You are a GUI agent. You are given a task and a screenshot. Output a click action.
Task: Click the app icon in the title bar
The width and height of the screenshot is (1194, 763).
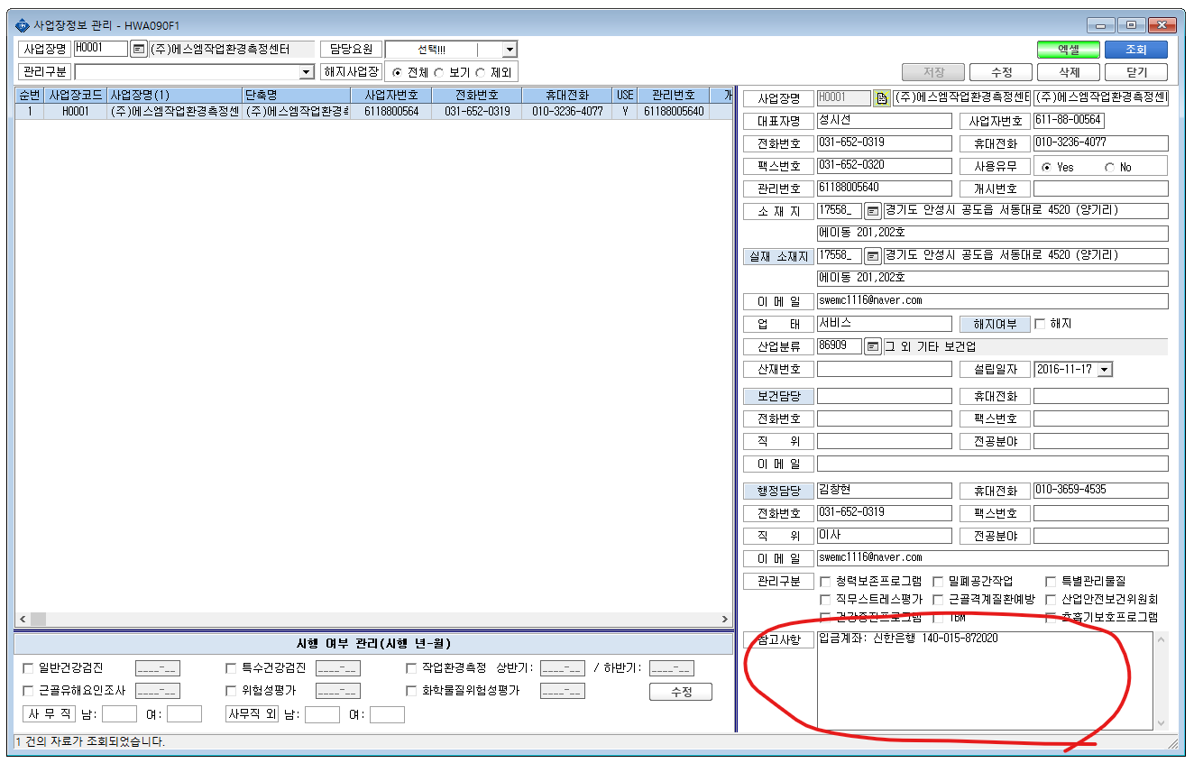(22, 25)
